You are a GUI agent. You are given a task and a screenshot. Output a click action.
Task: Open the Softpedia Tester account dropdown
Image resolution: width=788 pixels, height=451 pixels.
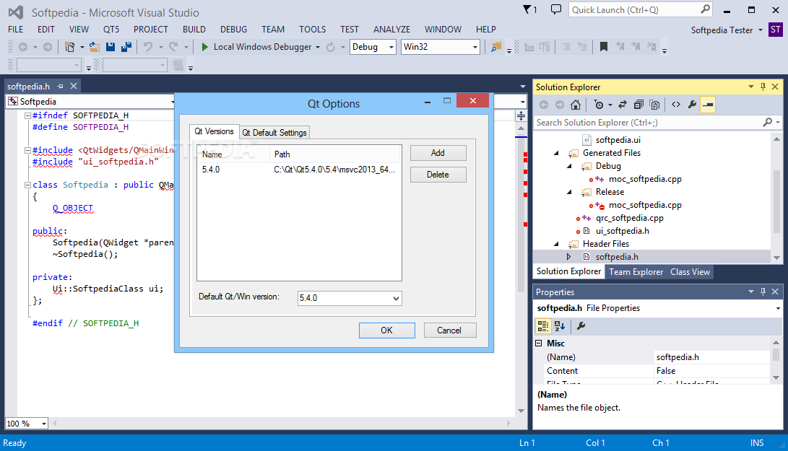[x=761, y=30]
